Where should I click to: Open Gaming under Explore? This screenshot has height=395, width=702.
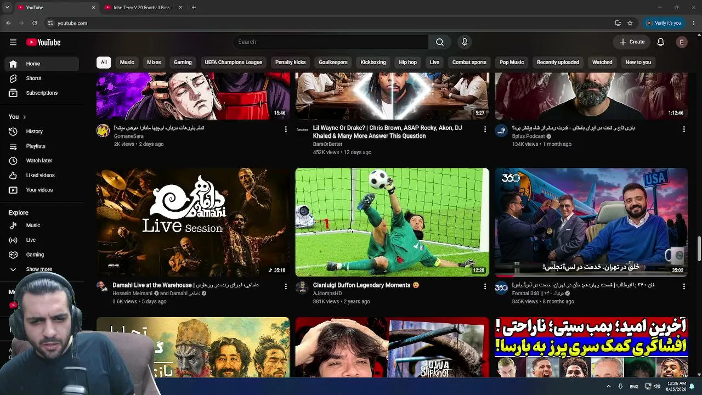click(x=42, y=255)
